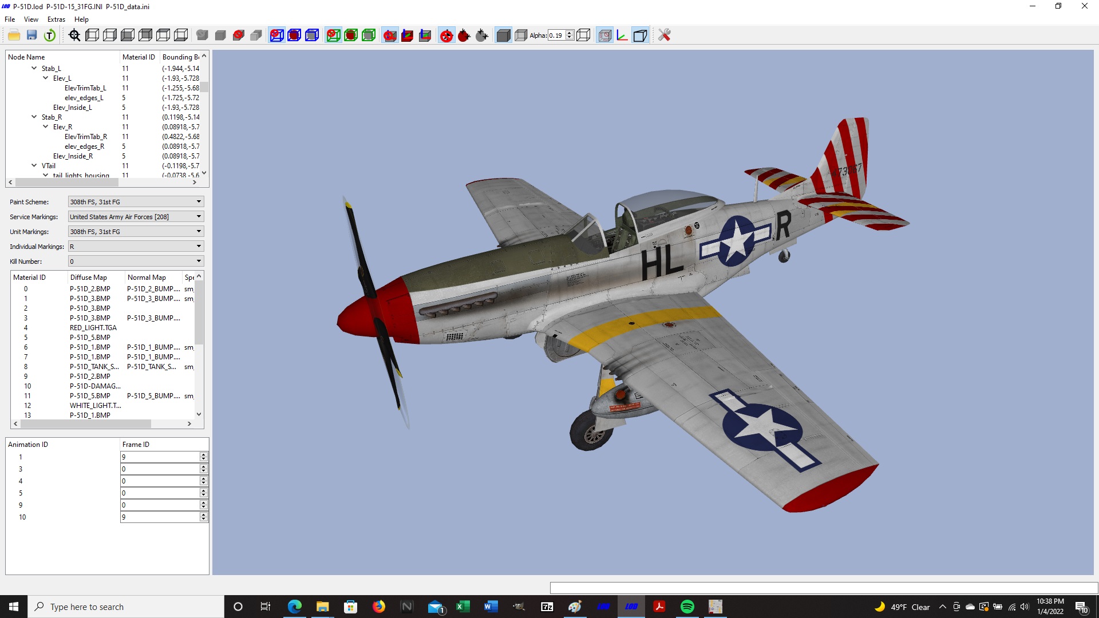This screenshot has width=1099, height=618.
Task: Click the blue wireframe cube with gray sphere
Action: [x=312, y=35]
